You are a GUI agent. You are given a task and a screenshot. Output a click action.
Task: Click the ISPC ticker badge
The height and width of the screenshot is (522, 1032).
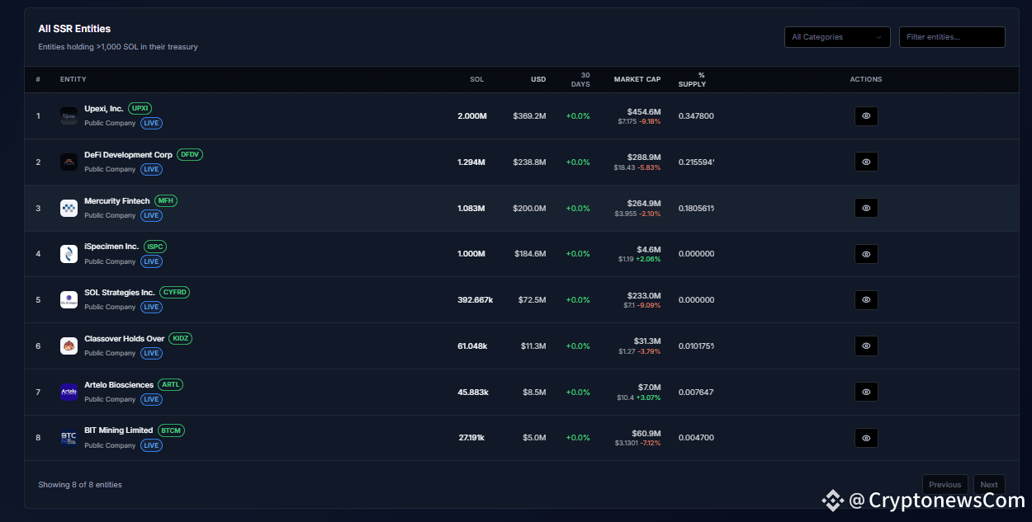[x=155, y=247]
